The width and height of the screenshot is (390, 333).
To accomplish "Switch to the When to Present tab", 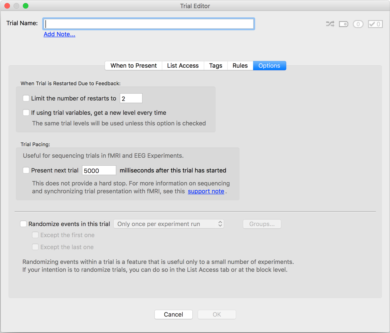I will [x=133, y=66].
